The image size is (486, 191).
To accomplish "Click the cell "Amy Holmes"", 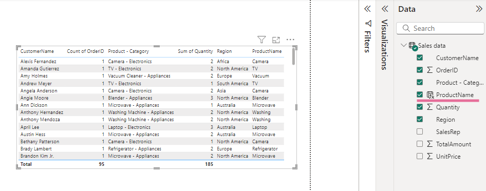I will [x=34, y=76].
